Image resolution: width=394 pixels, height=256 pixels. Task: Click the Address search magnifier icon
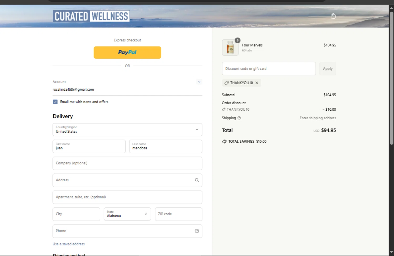coord(197,180)
